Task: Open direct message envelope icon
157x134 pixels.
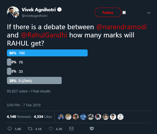Action: (x=71, y=128)
